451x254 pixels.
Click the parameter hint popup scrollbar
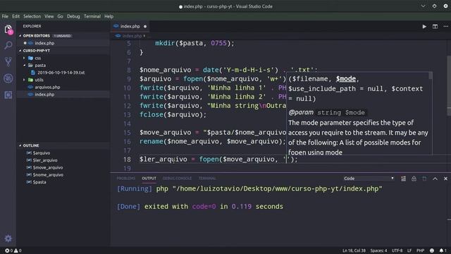click(431, 75)
